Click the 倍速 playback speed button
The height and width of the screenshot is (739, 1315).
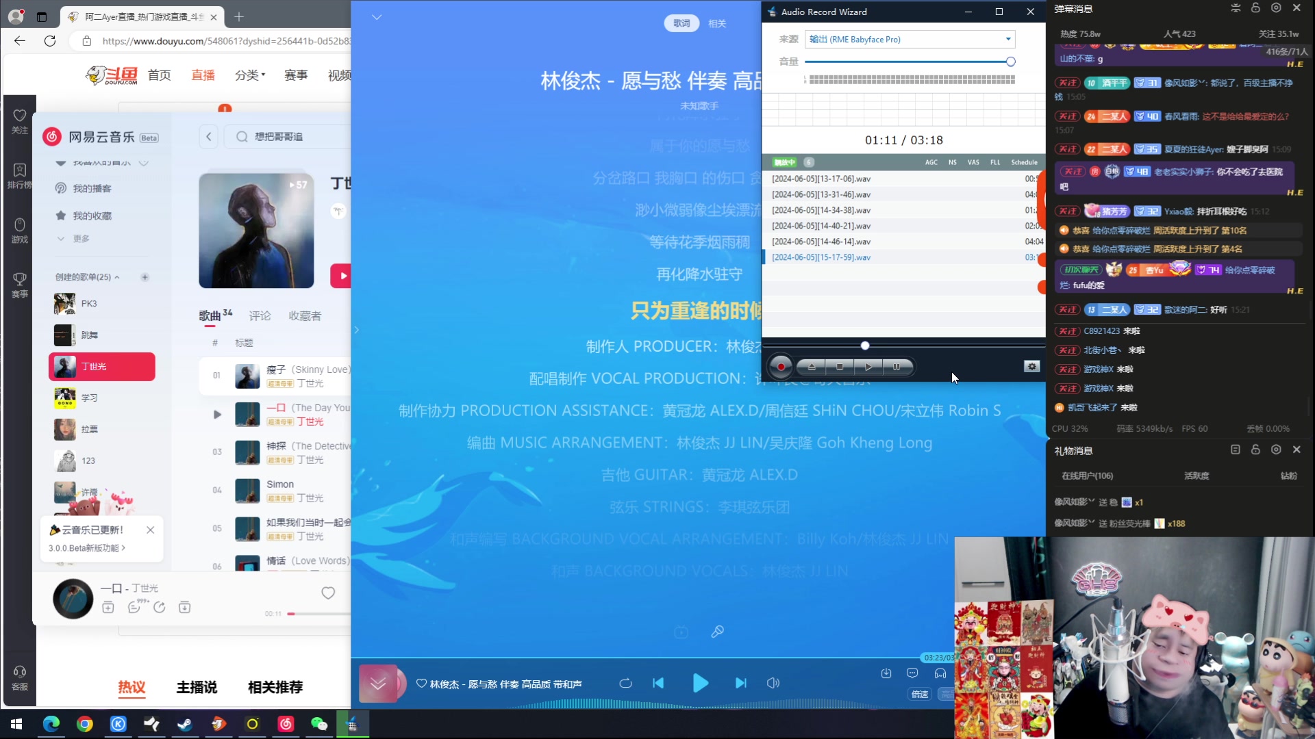tap(920, 694)
